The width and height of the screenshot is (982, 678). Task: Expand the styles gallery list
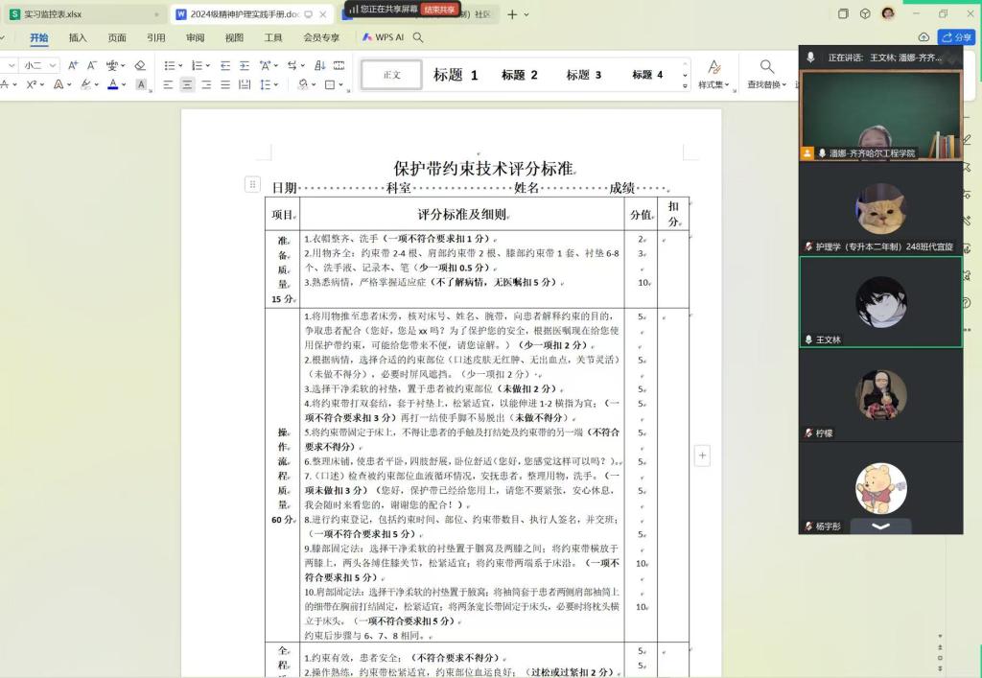(x=685, y=85)
